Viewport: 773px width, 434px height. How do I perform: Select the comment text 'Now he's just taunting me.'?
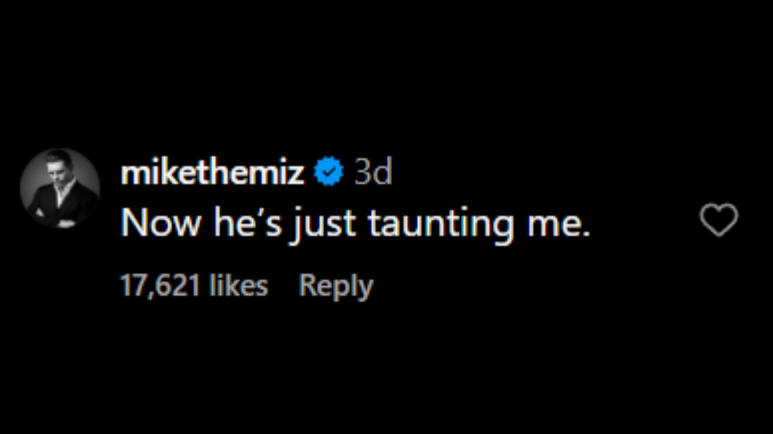pyautogui.click(x=355, y=223)
